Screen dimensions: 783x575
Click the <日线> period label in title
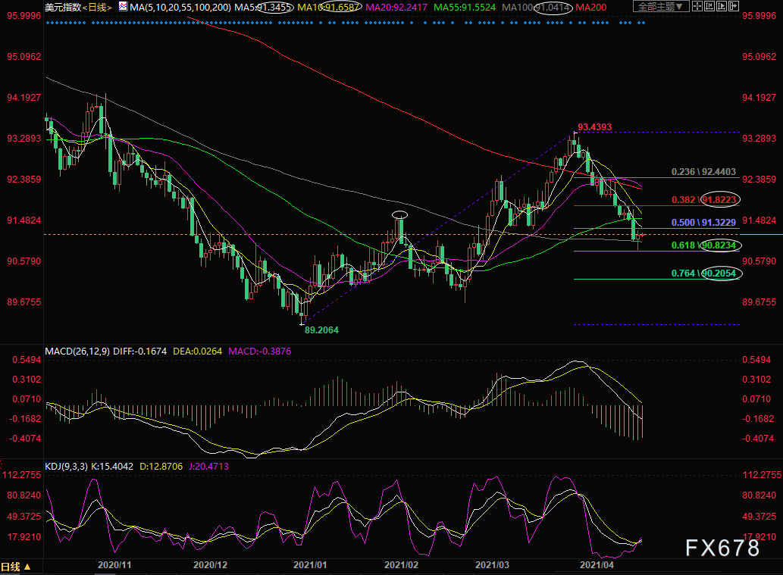click(x=97, y=7)
